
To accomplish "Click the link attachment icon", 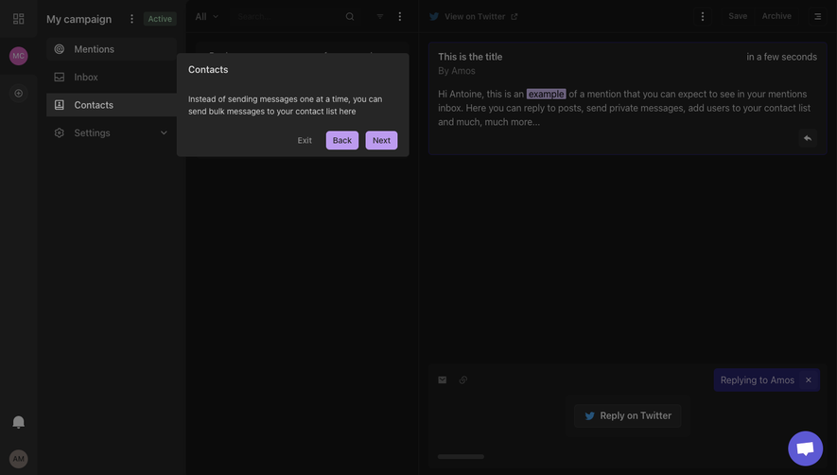I will click(462, 379).
